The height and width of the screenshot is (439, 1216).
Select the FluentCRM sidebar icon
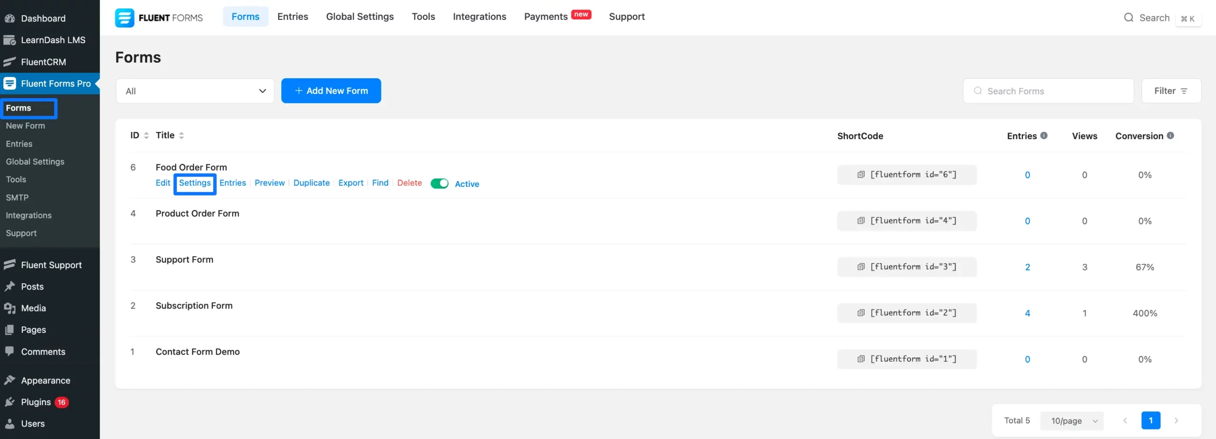click(x=10, y=62)
